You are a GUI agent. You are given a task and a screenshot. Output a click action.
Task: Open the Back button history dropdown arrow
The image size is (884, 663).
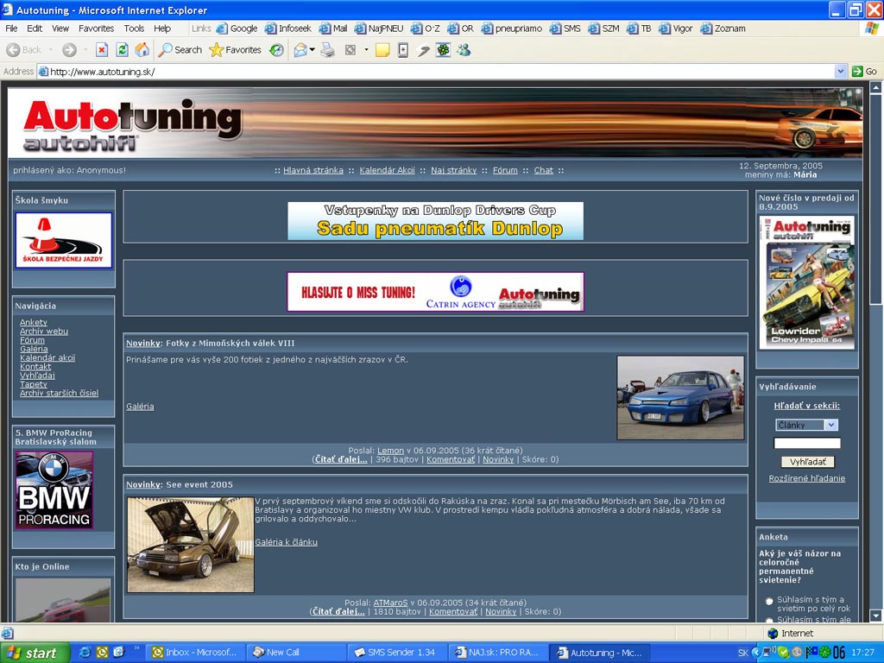(x=51, y=50)
